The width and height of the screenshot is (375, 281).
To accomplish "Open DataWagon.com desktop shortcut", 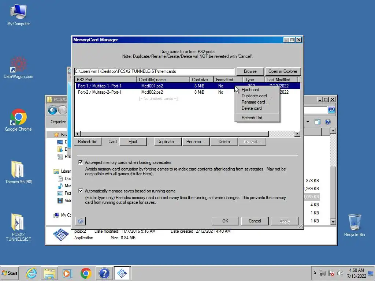I will (18, 68).
